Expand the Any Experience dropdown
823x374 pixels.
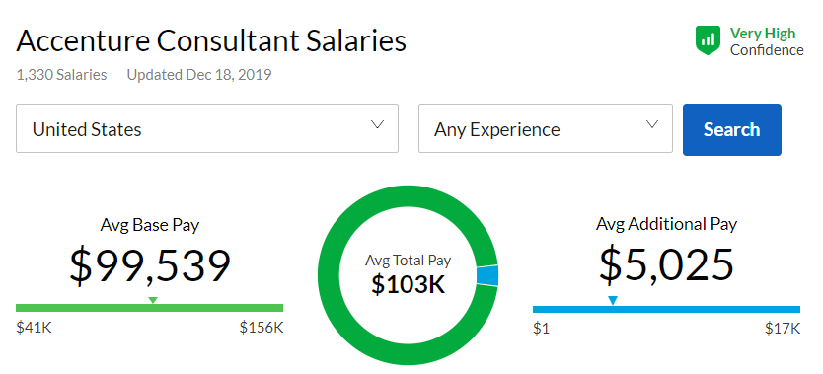[546, 128]
